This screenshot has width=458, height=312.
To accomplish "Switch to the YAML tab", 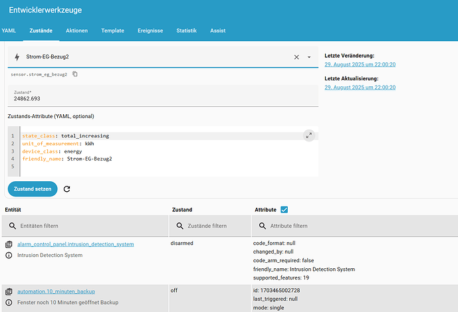I will coord(9,31).
